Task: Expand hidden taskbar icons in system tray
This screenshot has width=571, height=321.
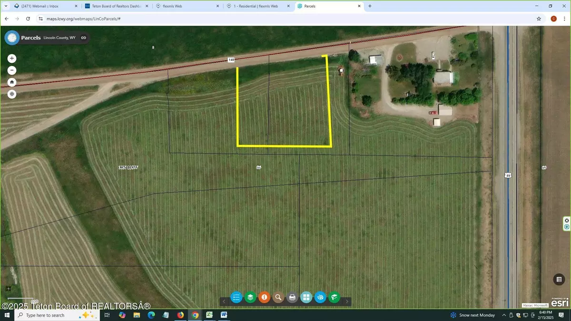Action: (x=503, y=315)
